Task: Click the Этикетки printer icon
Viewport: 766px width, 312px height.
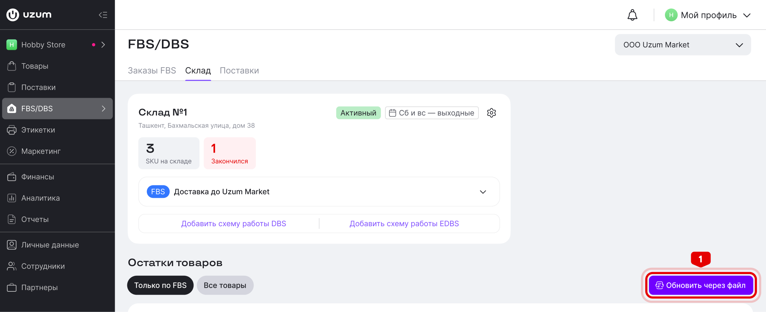Action: click(12, 130)
